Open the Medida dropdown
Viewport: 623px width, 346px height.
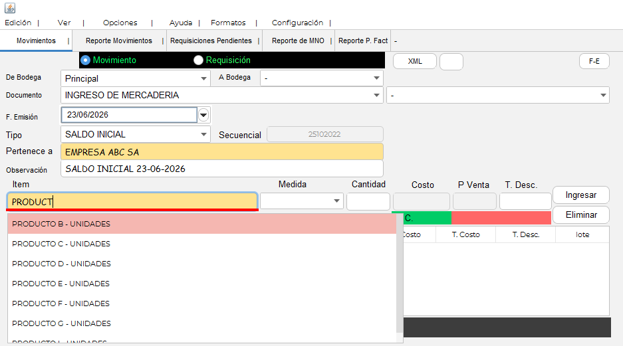302,201
